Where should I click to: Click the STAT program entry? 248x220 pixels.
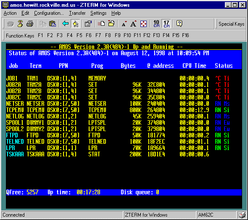click(x=94, y=154)
